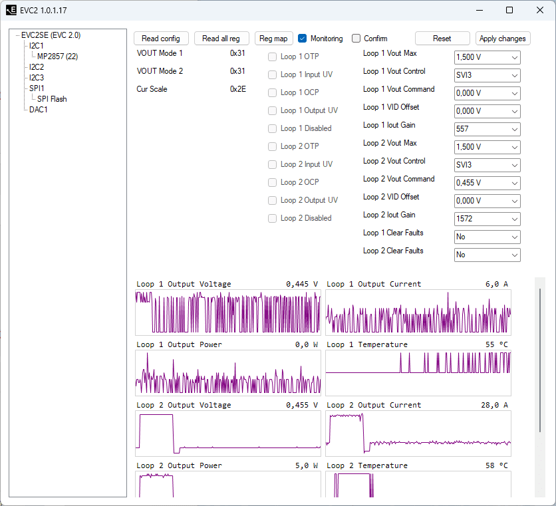Open the Loop 2 VID Offset dropdown
The width and height of the screenshot is (556, 506).
pos(487,201)
